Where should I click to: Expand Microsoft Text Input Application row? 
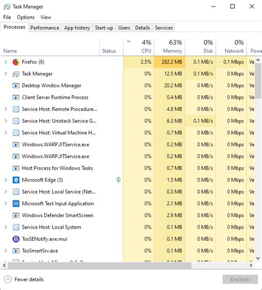6,203
